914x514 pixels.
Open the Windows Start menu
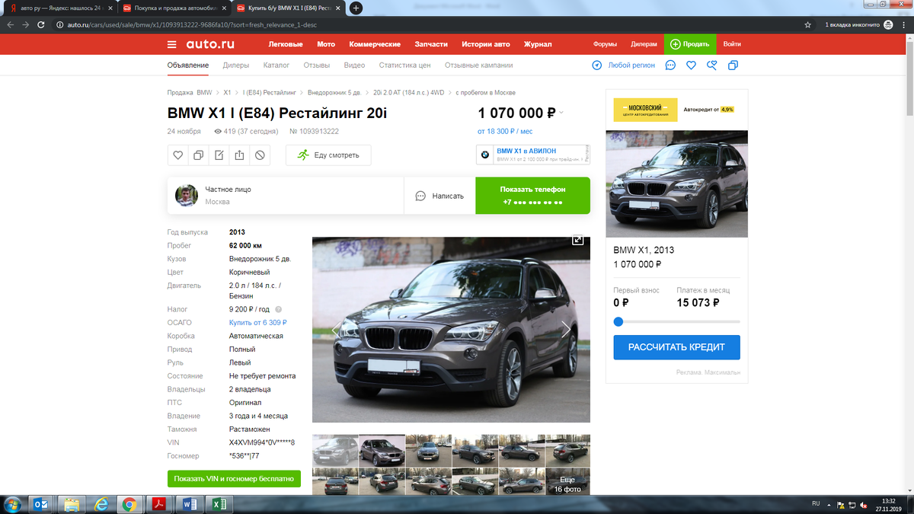coord(12,503)
